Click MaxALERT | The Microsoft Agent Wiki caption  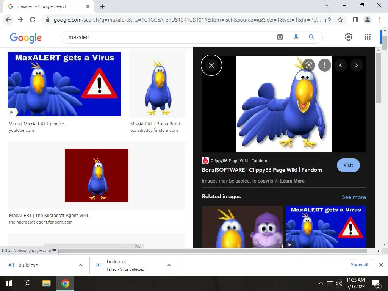(51, 215)
